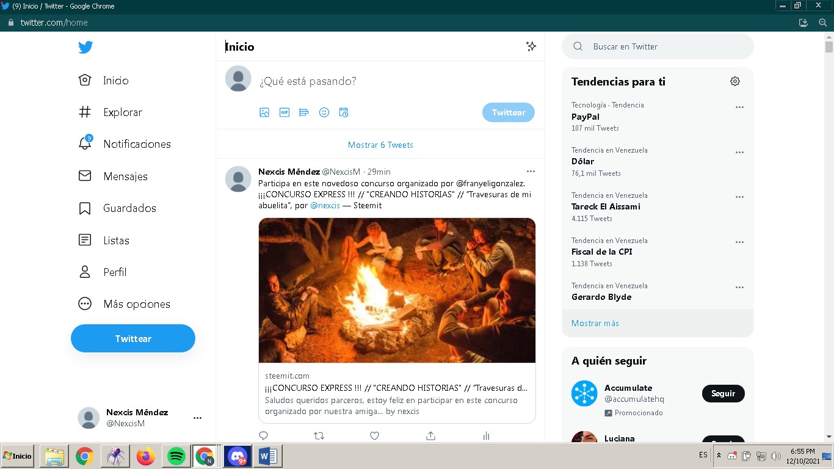Launch Spotify from the taskbar
The image size is (834, 469).
point(176,456)
